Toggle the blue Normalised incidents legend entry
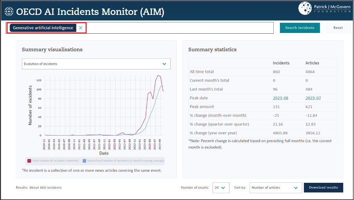 click(x=123, y=161)
